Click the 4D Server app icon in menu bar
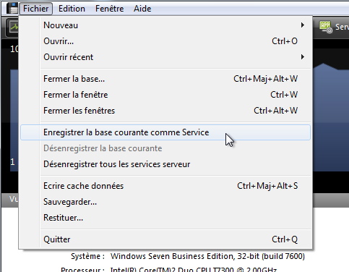Viewport: 349px width, 272px height. coord(12,8)
